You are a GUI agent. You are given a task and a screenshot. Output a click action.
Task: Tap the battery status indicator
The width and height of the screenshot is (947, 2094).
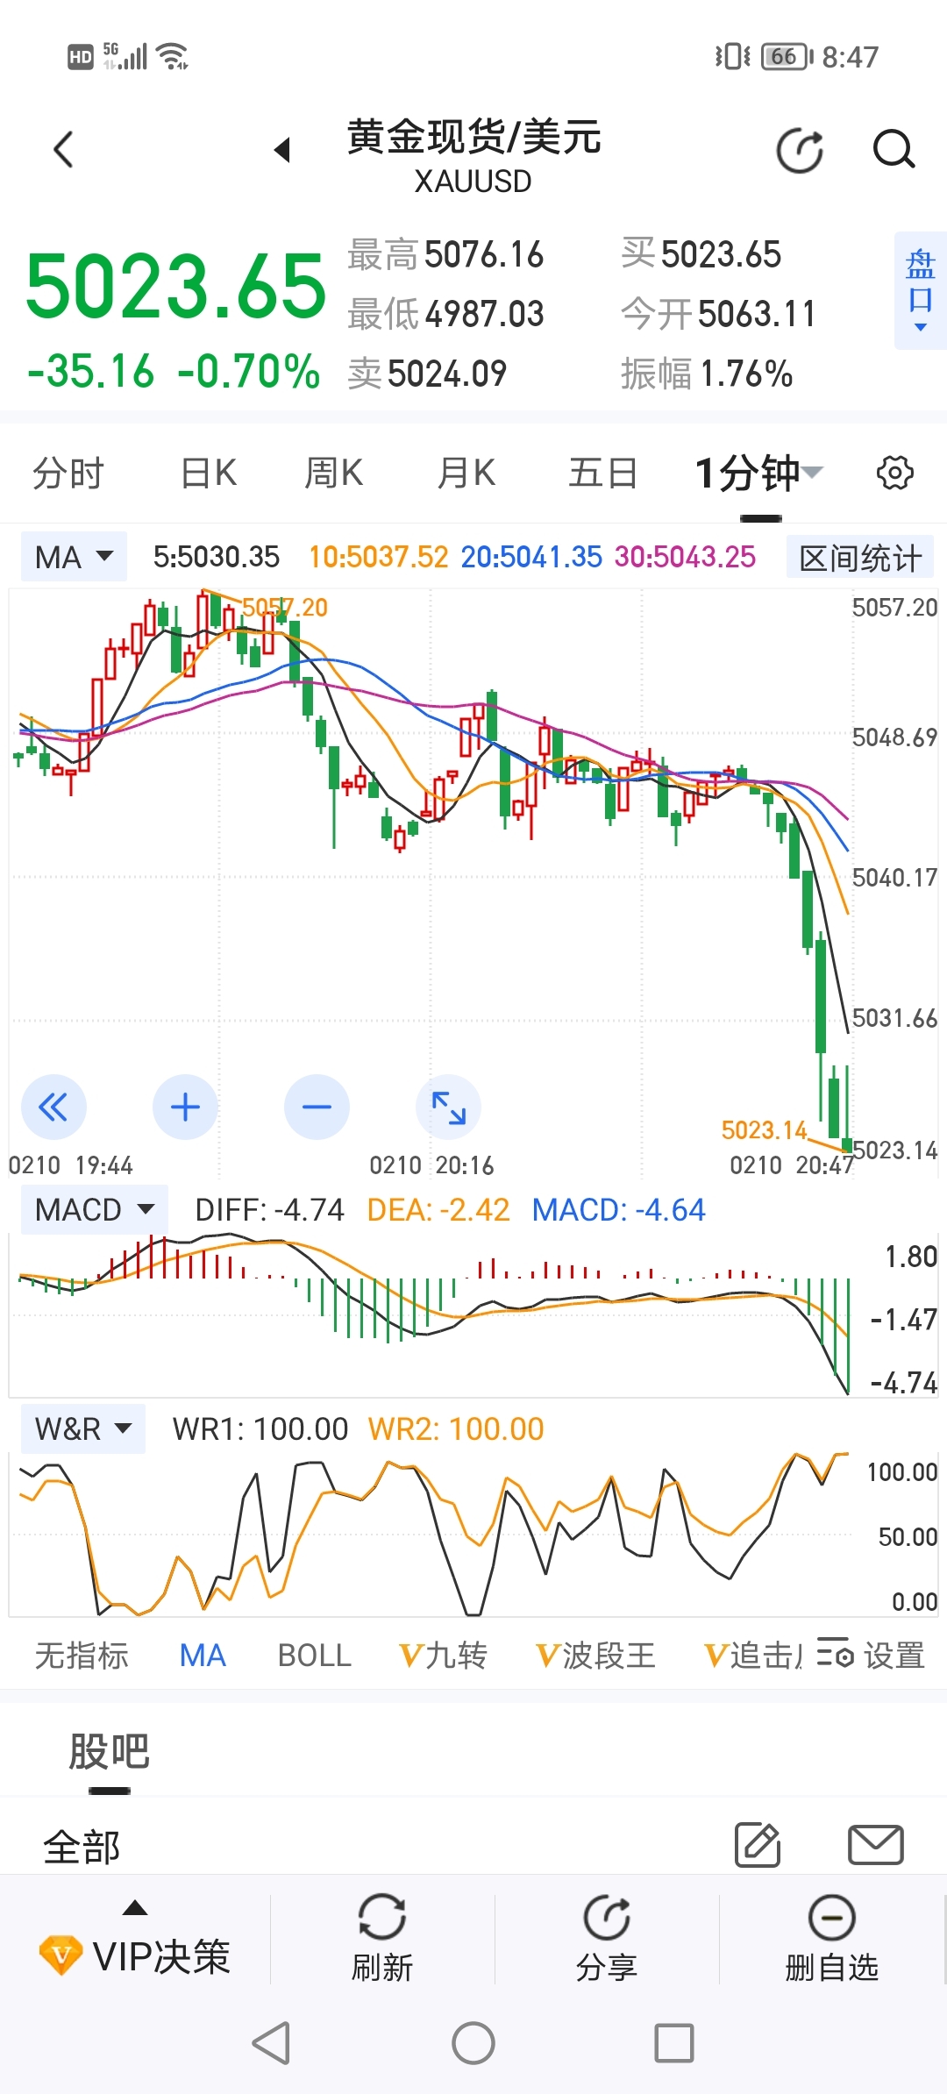pos(787,57)
